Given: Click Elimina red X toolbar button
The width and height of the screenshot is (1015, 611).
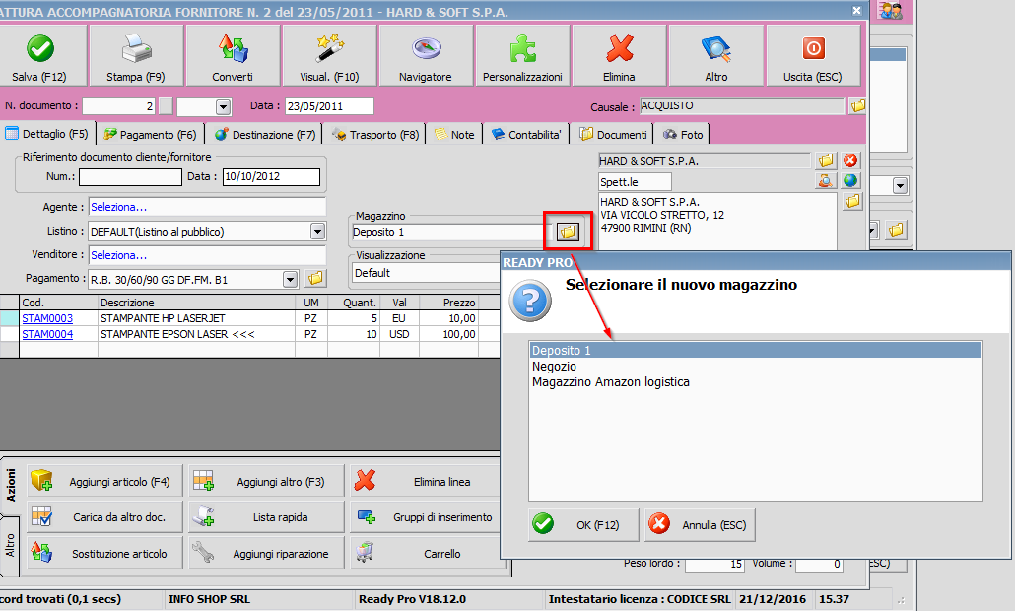Looking at the screenshot, I should tap(619, 55).
